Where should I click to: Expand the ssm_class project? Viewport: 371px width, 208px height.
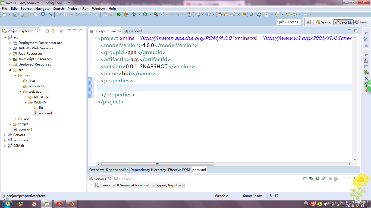click(x=5, y=140)
